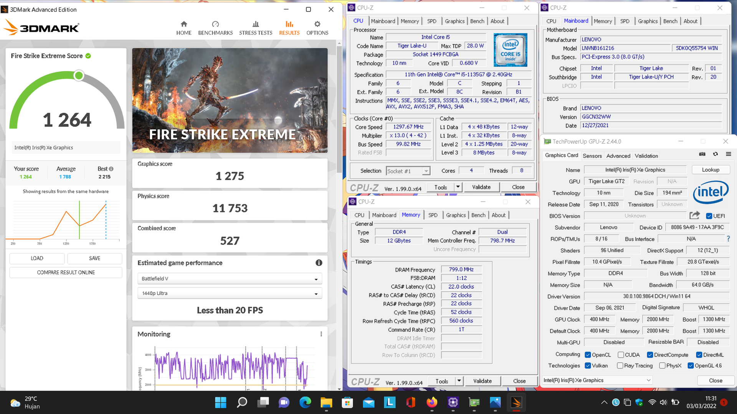Click Validate in the CPU-Z CPU window

click(481, 187)
